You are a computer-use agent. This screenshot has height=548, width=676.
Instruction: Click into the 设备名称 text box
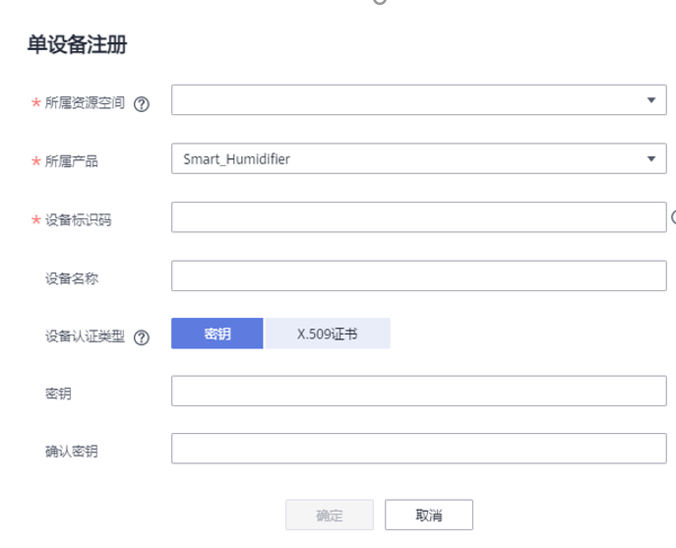(418, 275)
